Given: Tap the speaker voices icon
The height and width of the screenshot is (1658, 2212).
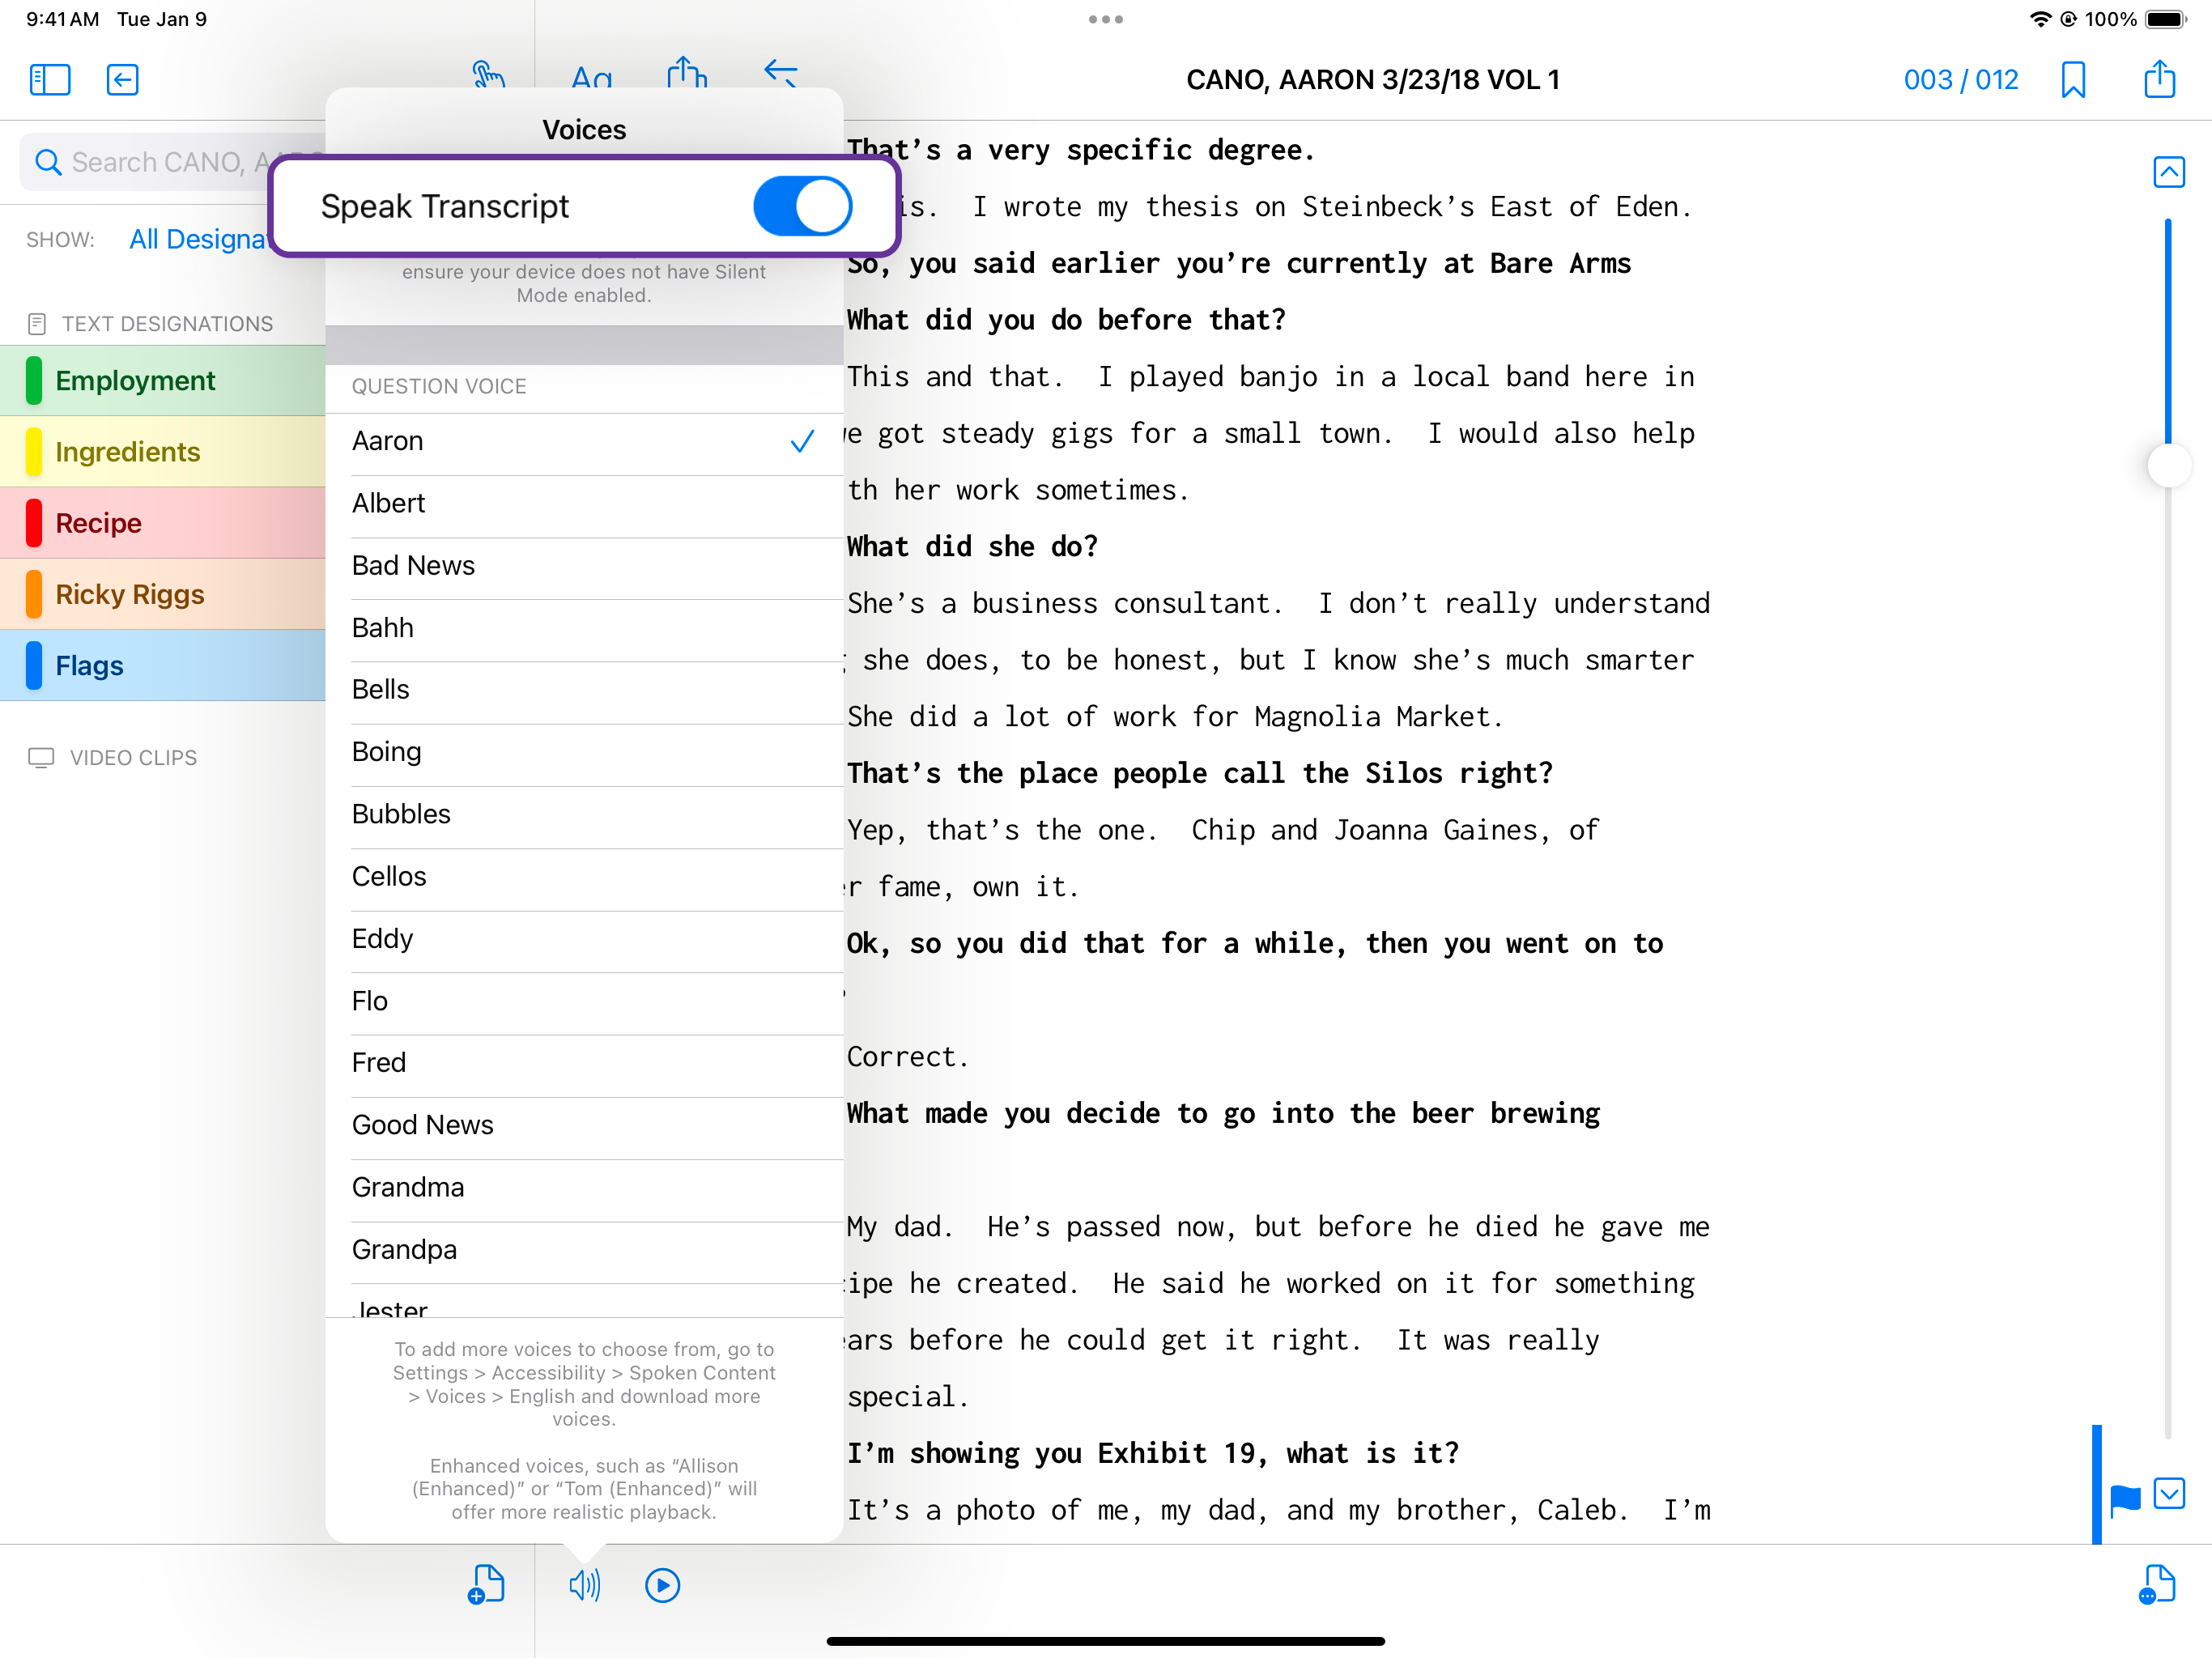Looking at the screenshot, I should [x=584, y=1585].
